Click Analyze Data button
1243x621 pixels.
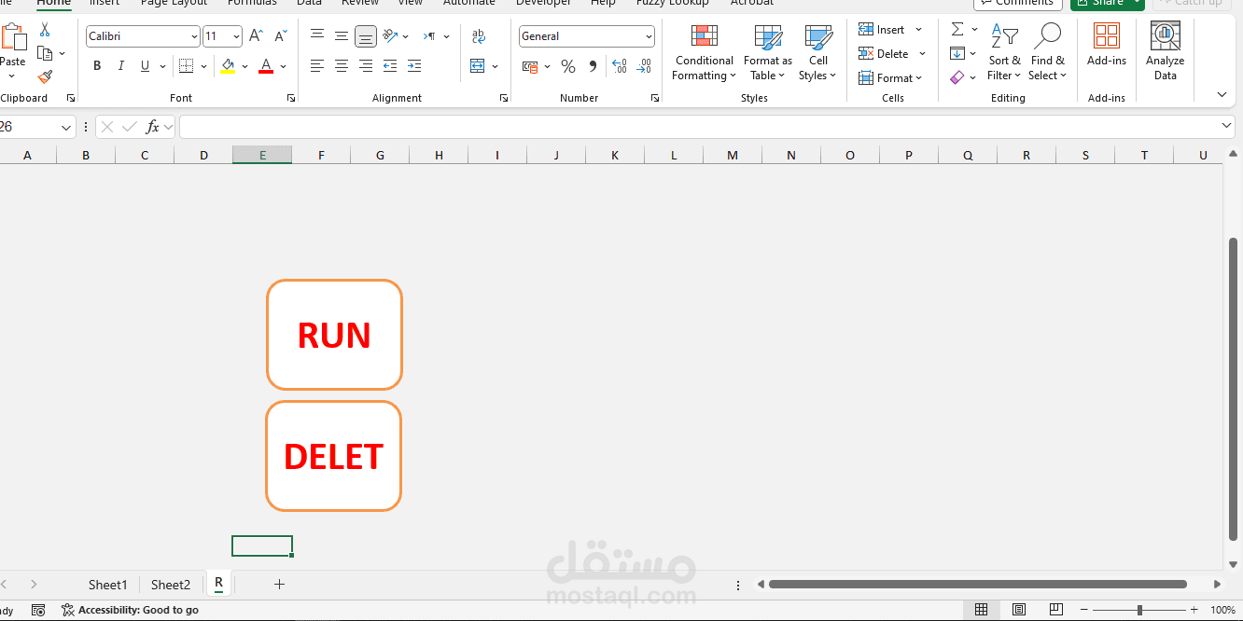1165,51
